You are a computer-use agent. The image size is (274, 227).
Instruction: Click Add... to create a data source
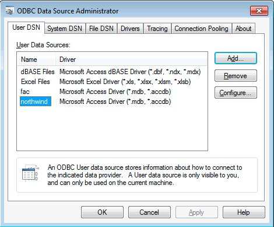(236, 58)
